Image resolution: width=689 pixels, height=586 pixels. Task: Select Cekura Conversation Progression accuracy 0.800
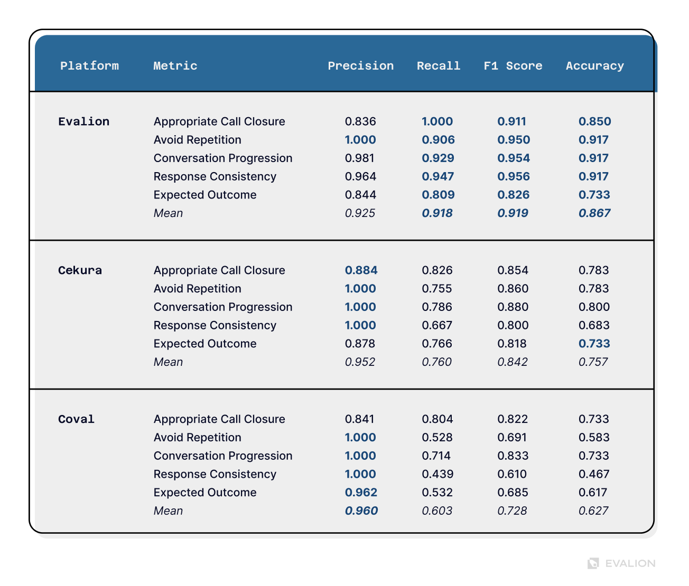[x=594, y=307]
